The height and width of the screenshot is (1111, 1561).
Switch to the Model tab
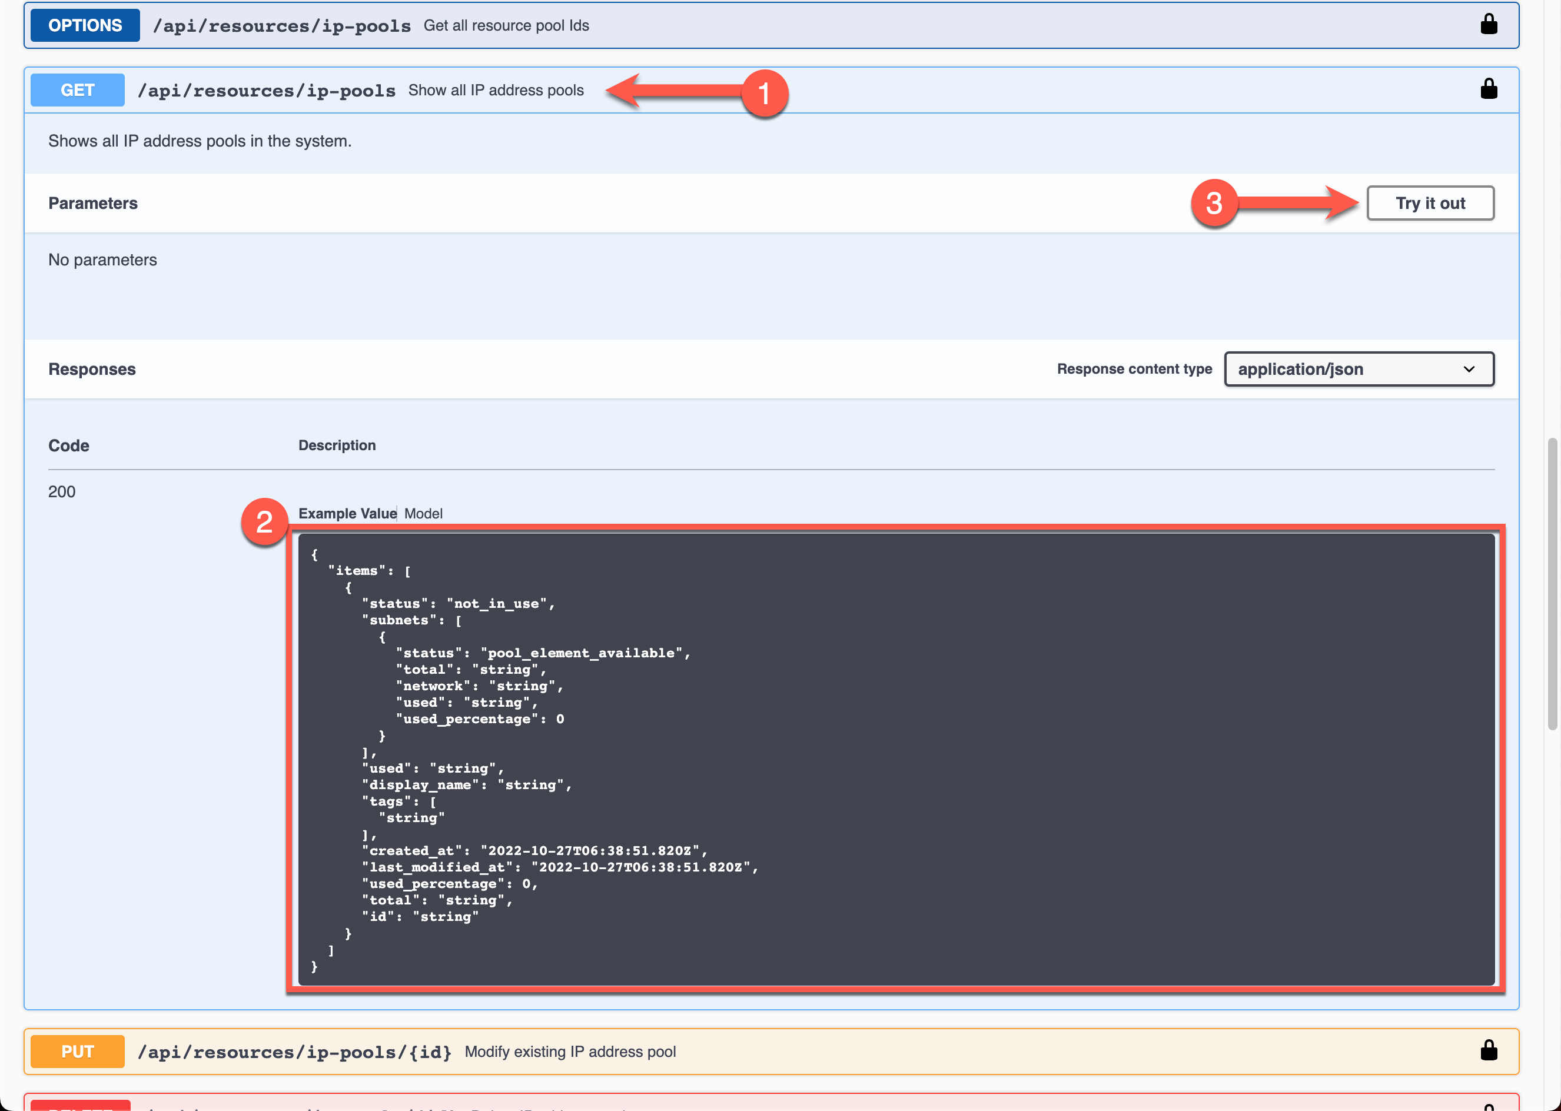tap(423, 513)
